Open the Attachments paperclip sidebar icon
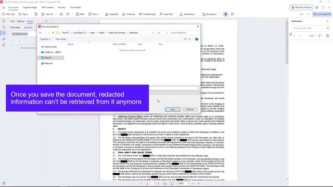This screenshot has height=187, width=333. click(x=4, y=39)
